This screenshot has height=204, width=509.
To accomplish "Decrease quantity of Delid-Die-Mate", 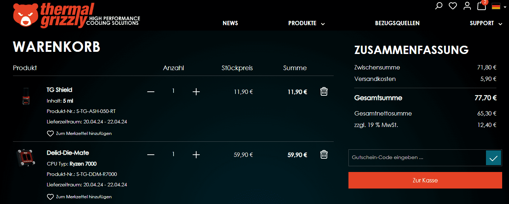I will [151, 155].
